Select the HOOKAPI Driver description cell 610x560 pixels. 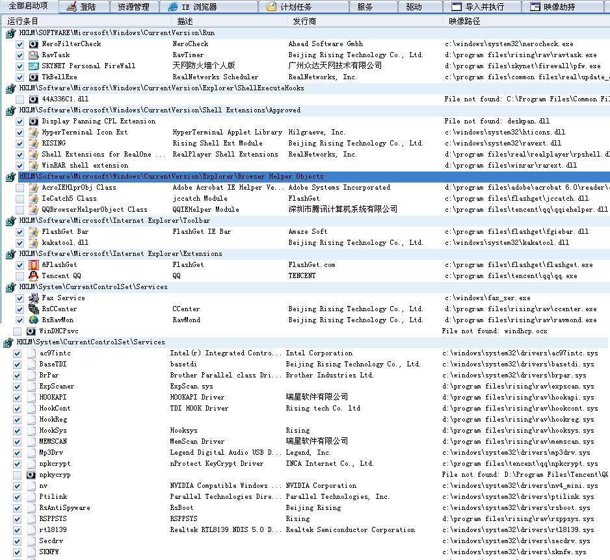point(197,398)
